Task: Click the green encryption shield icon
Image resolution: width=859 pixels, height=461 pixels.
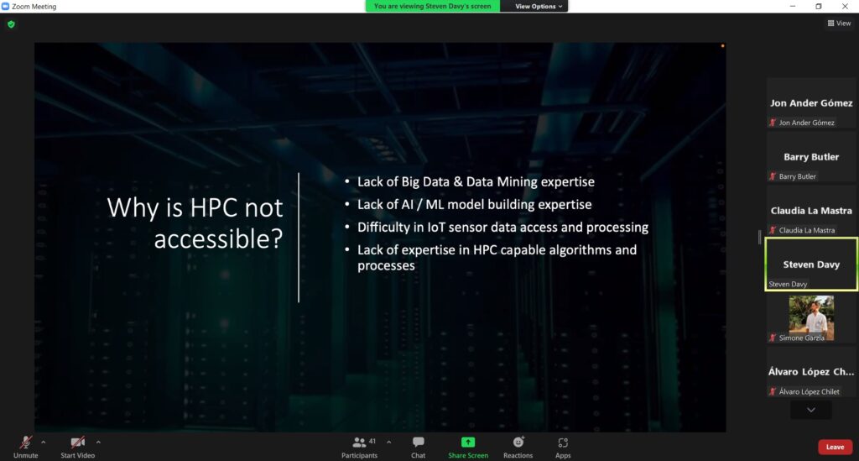Action: [11, 24]
